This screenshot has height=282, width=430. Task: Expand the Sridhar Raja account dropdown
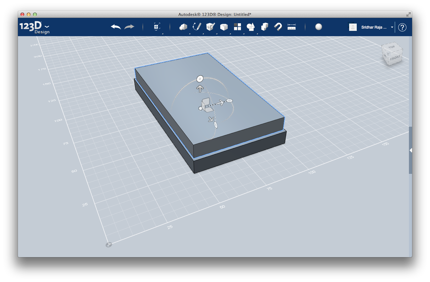tap(392, 27)
